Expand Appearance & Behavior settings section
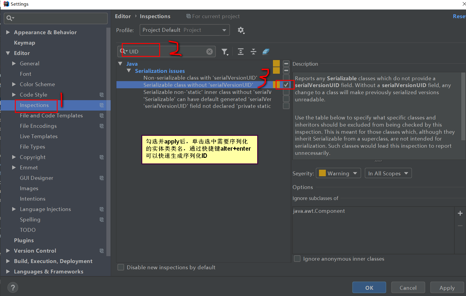The image size is (466, 296). [x=8, y=32]
